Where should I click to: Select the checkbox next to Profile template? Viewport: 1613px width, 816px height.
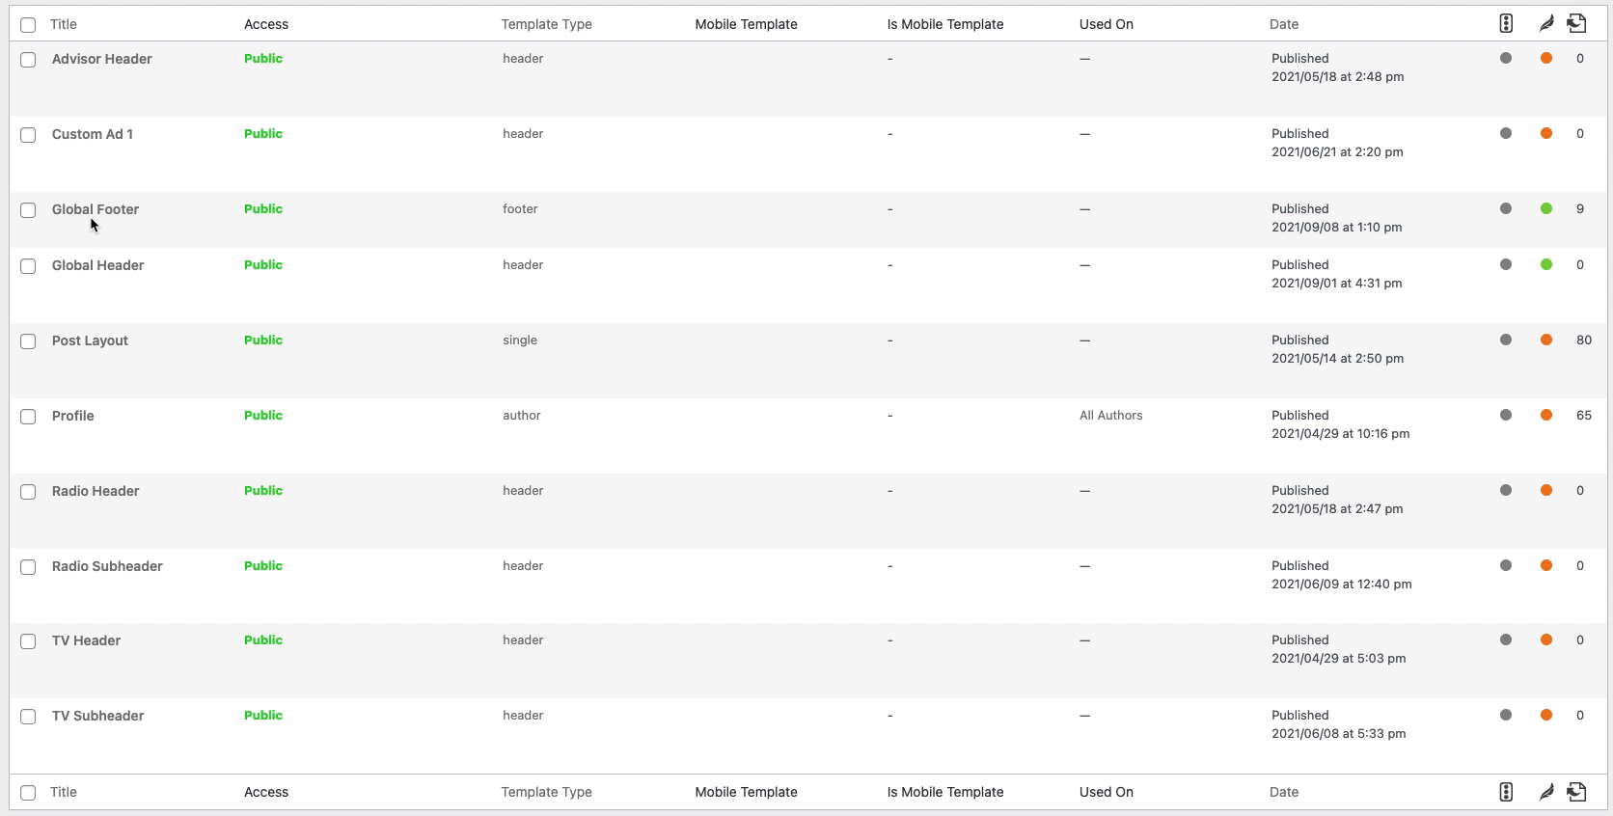[28, 417]
